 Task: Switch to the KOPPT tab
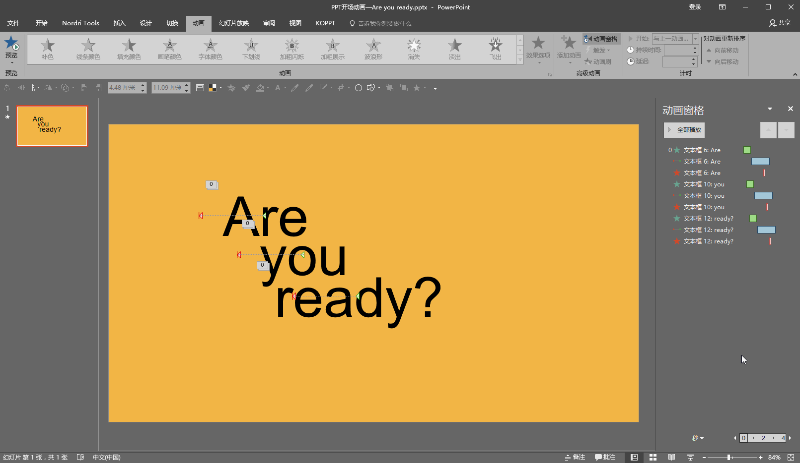point(325,23)
